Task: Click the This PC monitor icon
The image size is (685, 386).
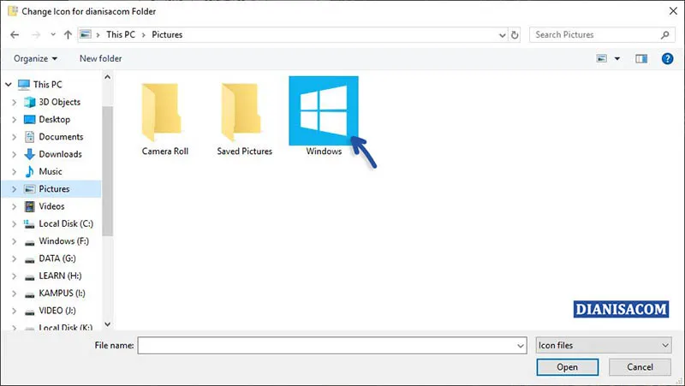Action: point(24,84)
